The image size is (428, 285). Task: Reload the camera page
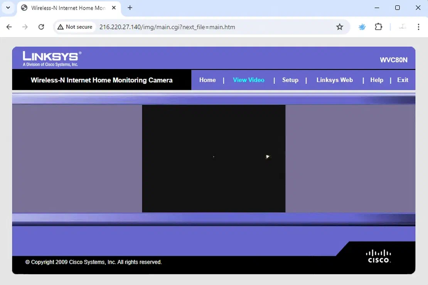pos(41,27)
